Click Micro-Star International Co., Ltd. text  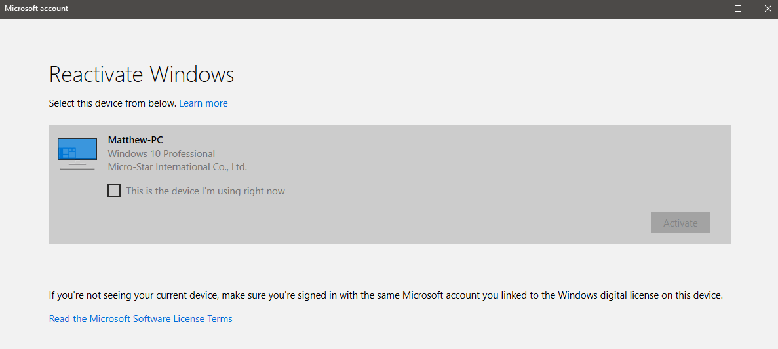pos(177,167)
